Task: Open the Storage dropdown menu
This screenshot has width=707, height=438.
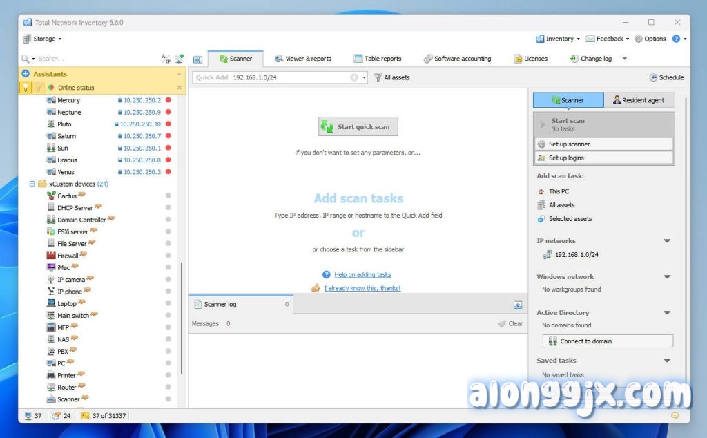Action: click(43, 39)
